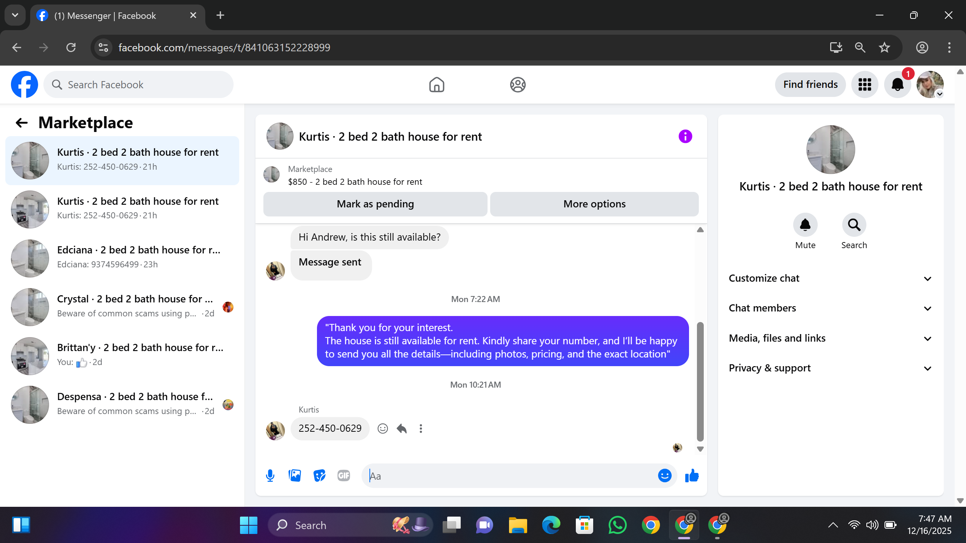
Task: Open the notifications bell
Action: point(897,84)
